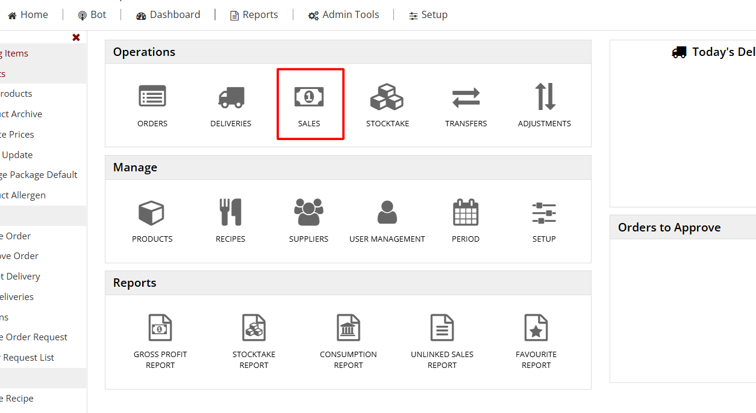
Task: Click the Adjustments up-down arrows icon
Action: pos(545,97)
